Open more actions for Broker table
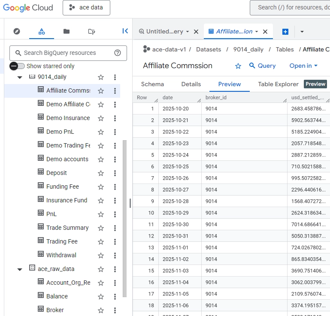The height and width of the screenshot is (316, 330). (x=115, y=310)
